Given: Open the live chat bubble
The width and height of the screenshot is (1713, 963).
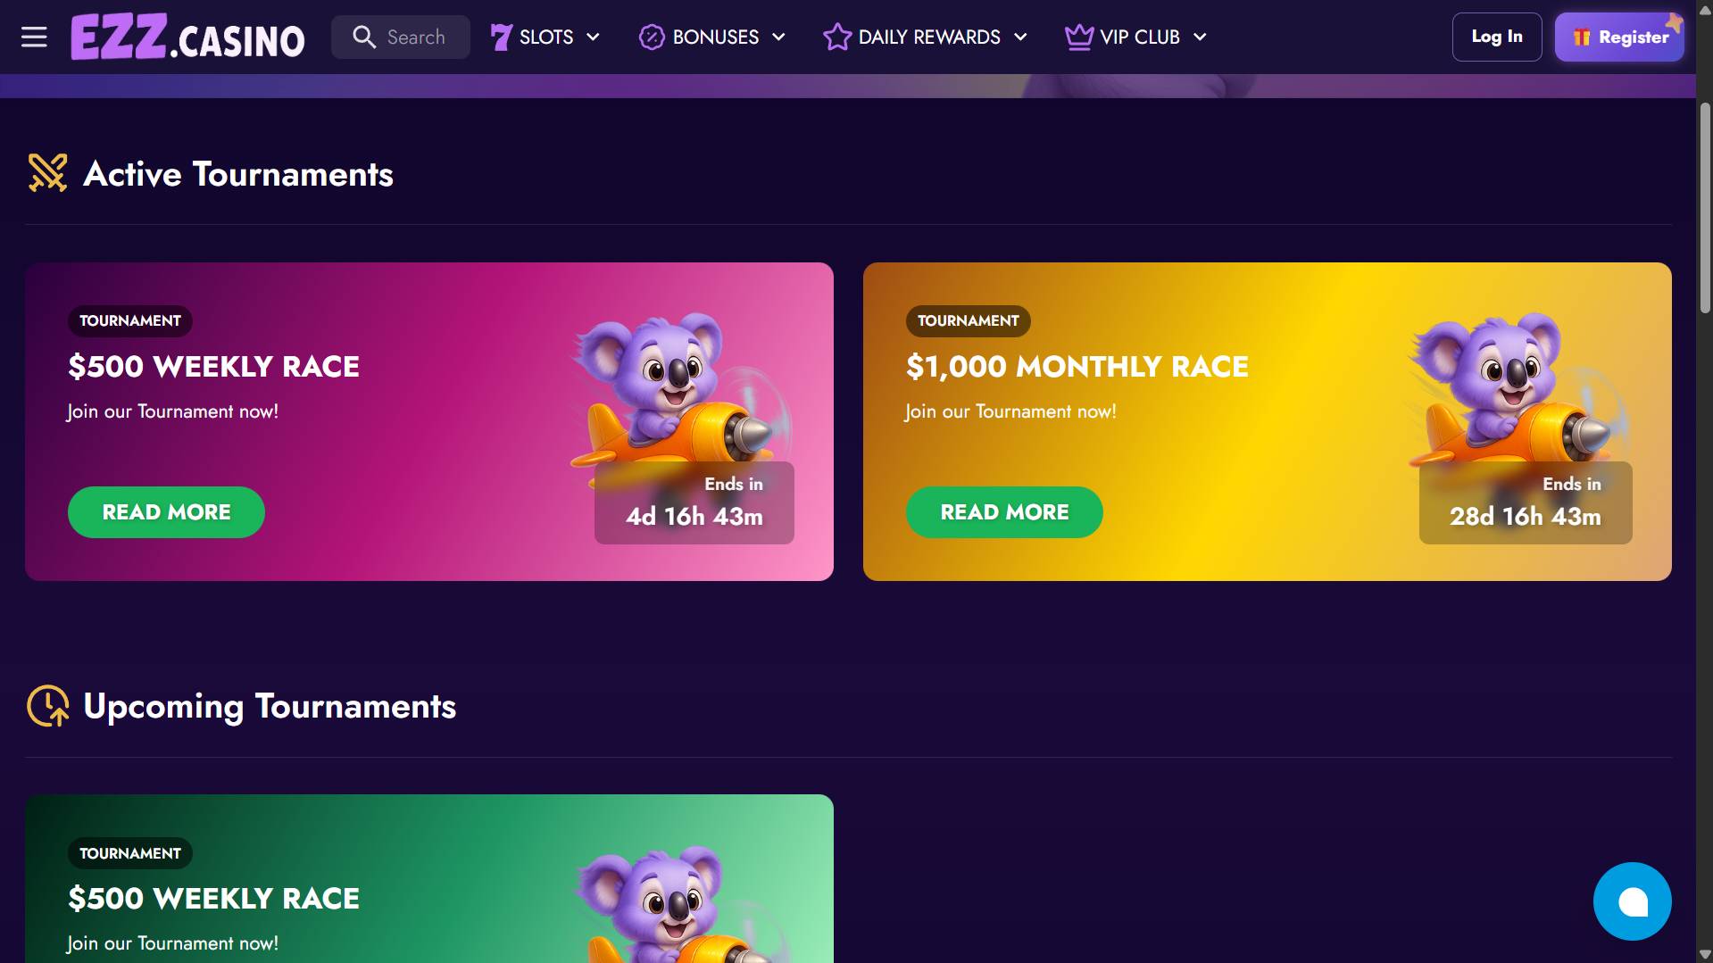Looking at the screenshot, I should [x=1632, y=901].
